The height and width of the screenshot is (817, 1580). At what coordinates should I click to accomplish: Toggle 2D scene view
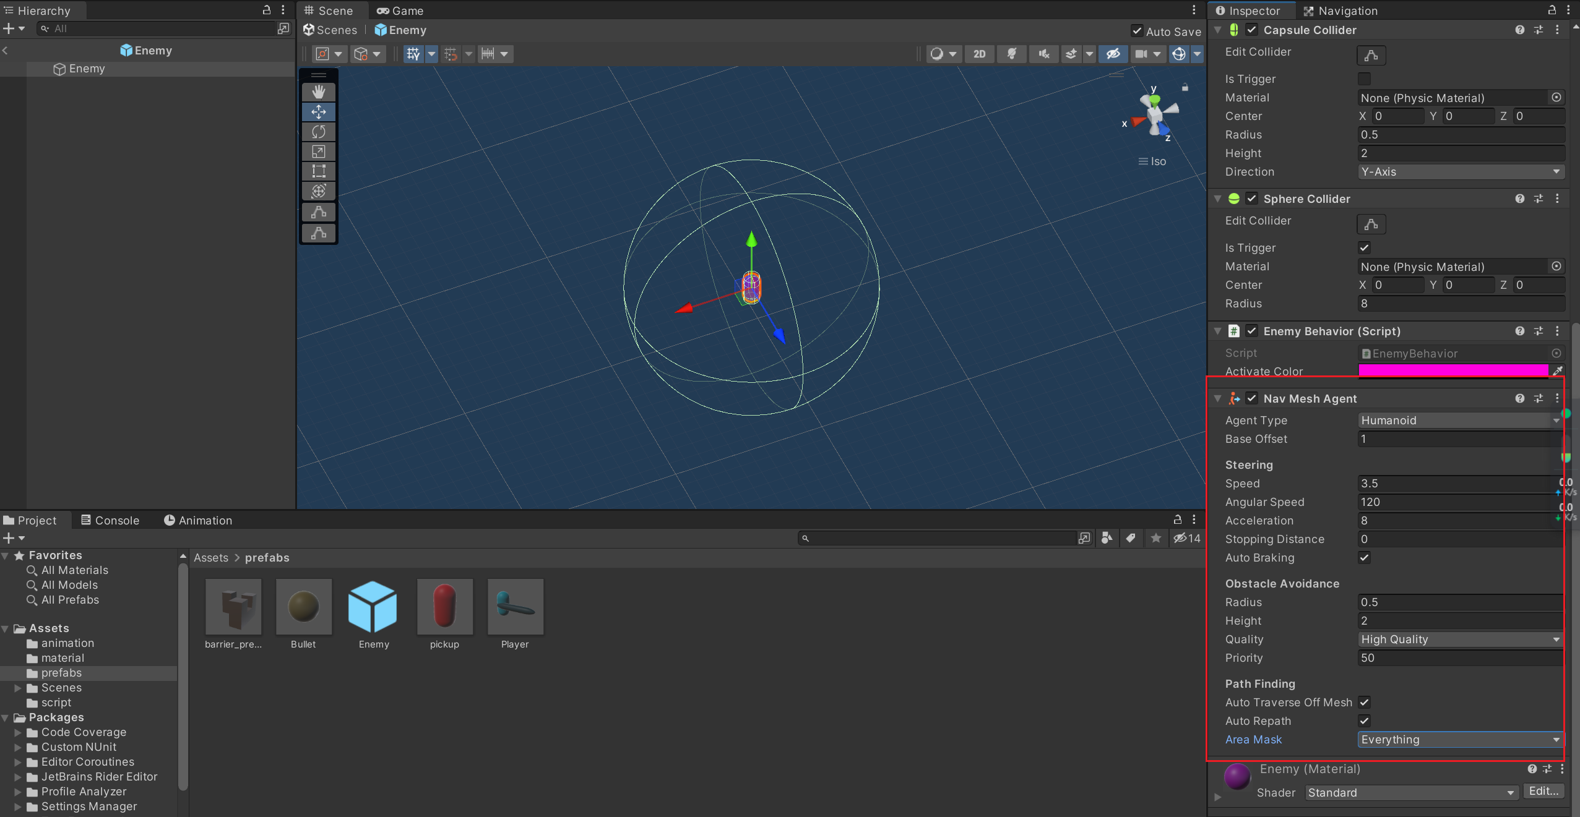(x=979, y=54)
